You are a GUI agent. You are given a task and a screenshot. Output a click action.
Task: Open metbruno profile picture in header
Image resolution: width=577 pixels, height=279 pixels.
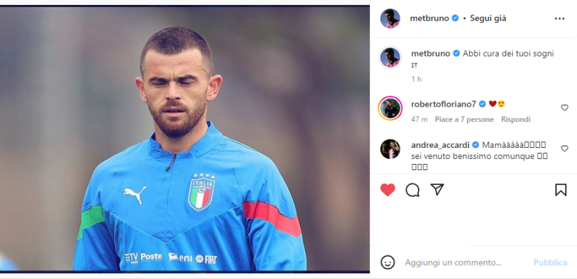tap(390, 18)
